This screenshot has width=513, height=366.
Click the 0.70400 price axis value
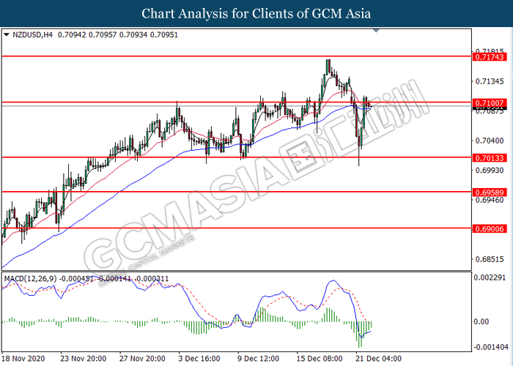(x=490, y=141)
